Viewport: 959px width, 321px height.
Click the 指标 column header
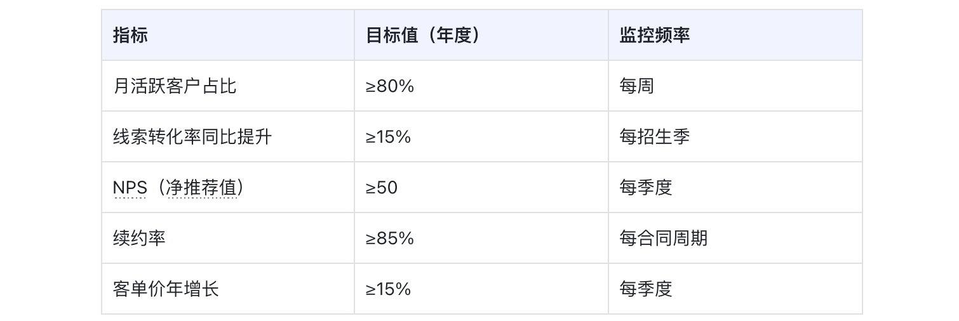tap(130, 36)
